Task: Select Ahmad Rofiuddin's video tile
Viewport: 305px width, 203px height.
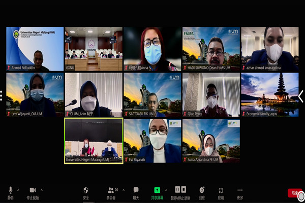Action: (x=35, y=48)
